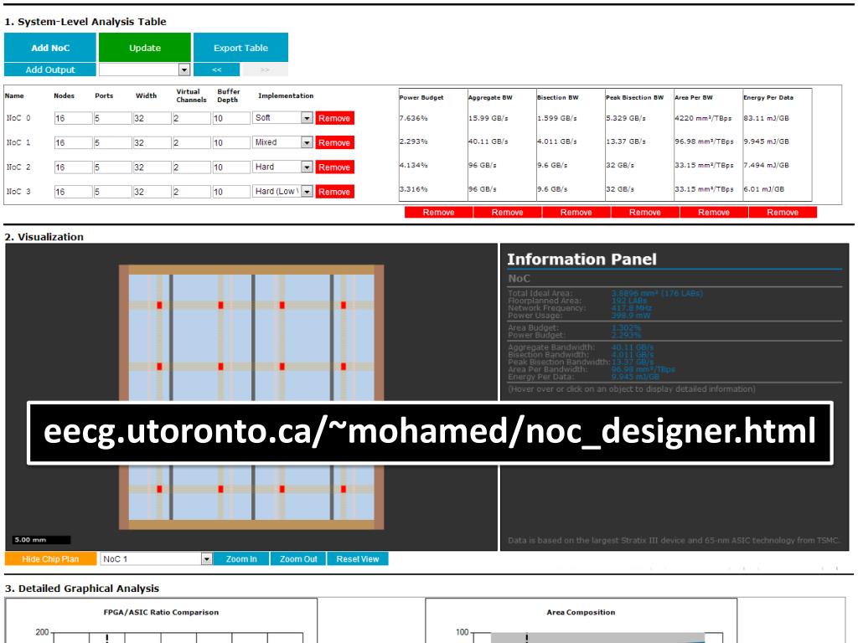Screen dimensions: 858x643
Task: Remove the NoC 1 row
Action: [x=334, y=142]
